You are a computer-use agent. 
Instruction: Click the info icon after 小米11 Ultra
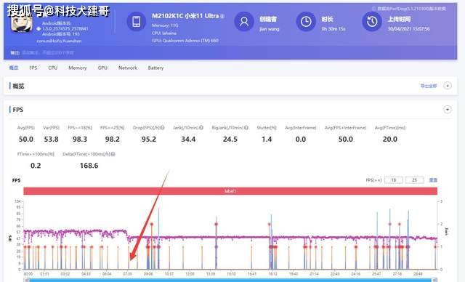pos(222,16)
